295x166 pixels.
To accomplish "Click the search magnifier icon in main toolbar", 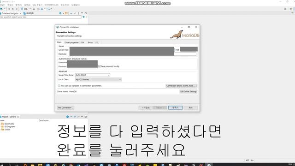I will pos(48,9).
